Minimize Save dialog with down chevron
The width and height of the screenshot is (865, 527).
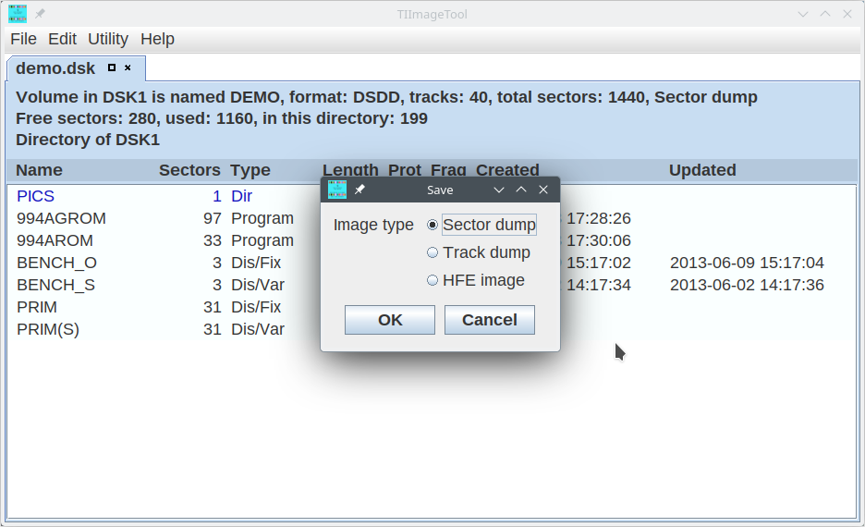point(499,190)
